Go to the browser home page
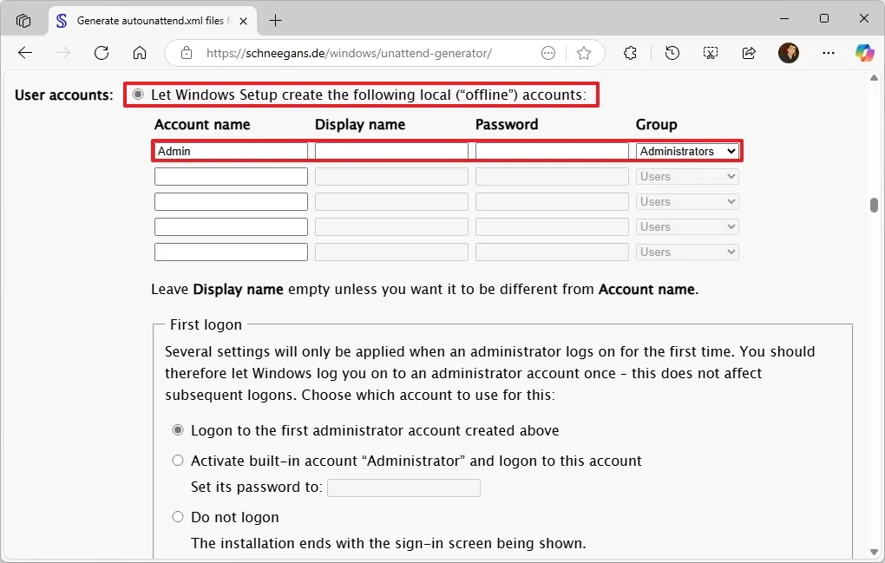 [x=140, y=53]
